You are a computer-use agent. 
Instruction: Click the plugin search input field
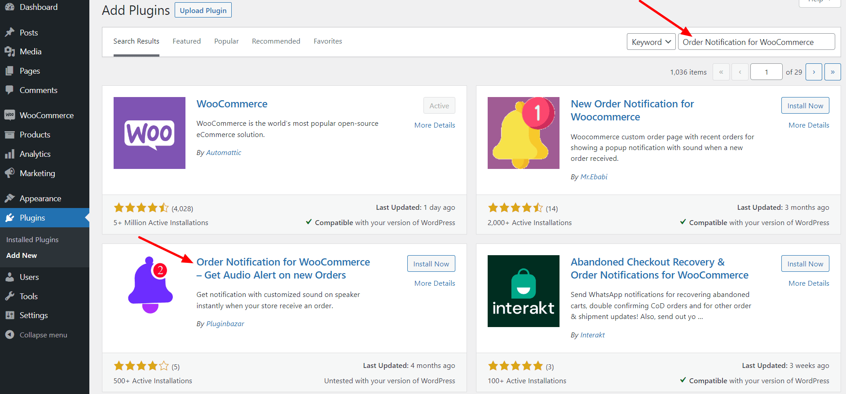756,42
